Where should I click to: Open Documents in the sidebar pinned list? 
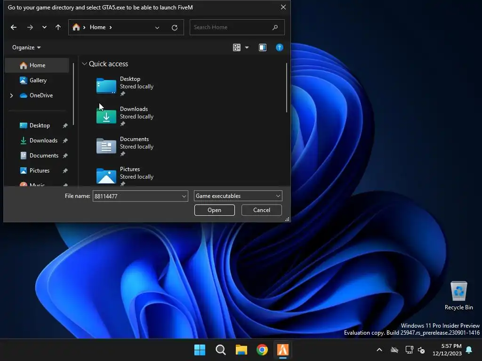[44, 155]
